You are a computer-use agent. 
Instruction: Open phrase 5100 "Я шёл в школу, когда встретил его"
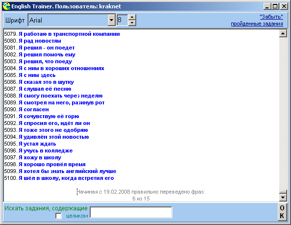pos(66,178)
